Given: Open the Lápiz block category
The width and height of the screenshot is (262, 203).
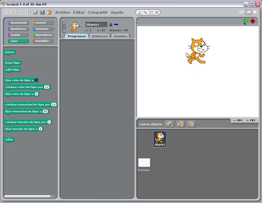Looking at the screenshot, I should click(18, 41).
